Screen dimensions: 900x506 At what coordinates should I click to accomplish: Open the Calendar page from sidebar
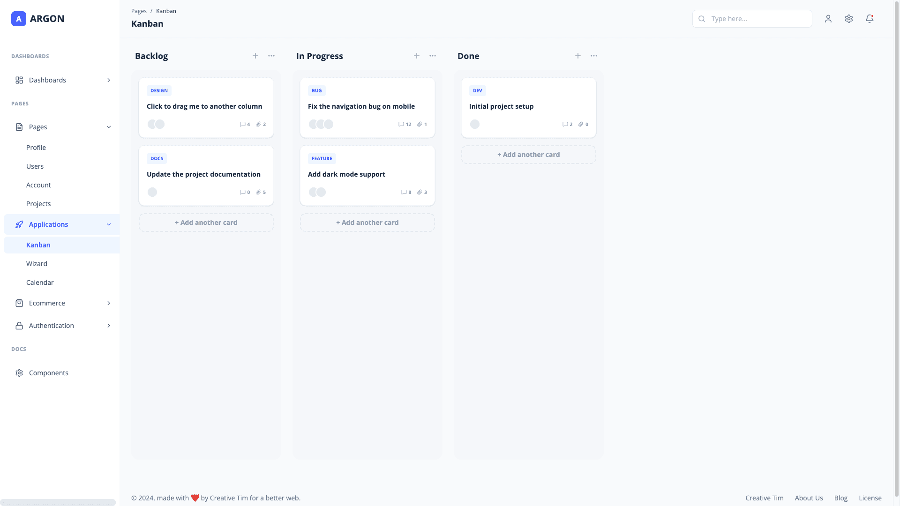[x=40, y=283]
